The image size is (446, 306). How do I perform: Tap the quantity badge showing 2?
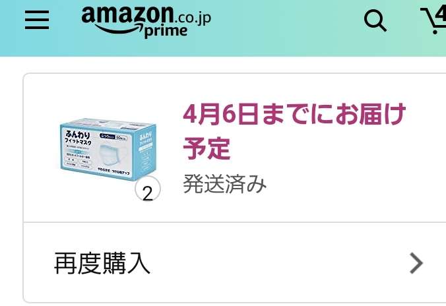pyautogui.click(x=148, y=189)
